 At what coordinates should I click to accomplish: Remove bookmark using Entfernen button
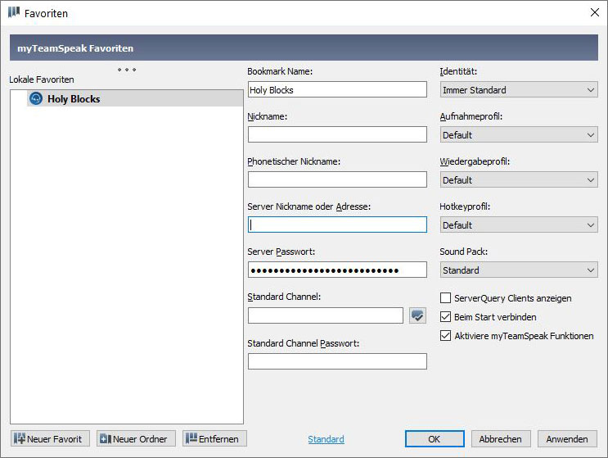(x=215, y=439)
